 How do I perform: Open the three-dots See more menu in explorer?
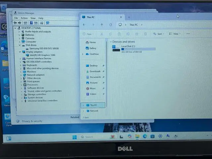(x=188, y=34)
